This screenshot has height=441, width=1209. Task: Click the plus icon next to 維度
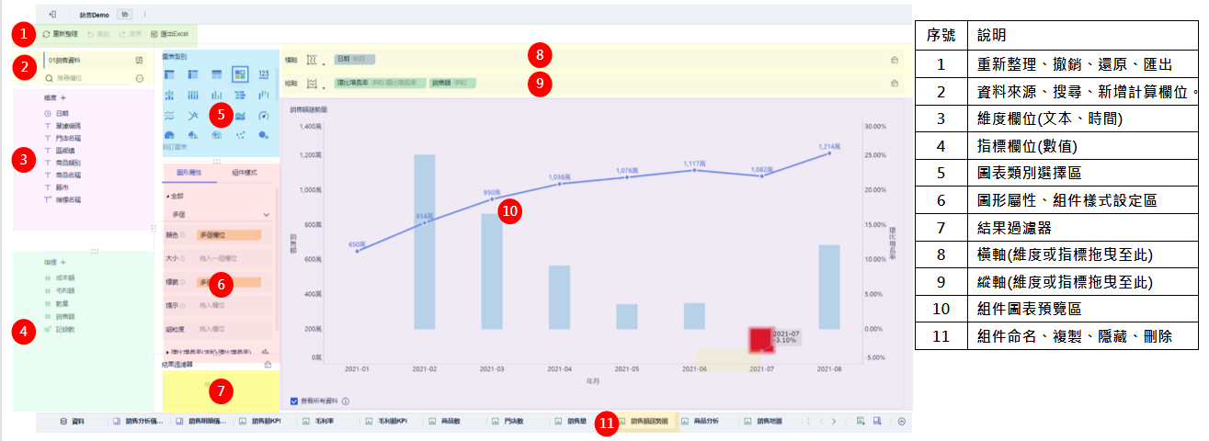pos(63,96)
